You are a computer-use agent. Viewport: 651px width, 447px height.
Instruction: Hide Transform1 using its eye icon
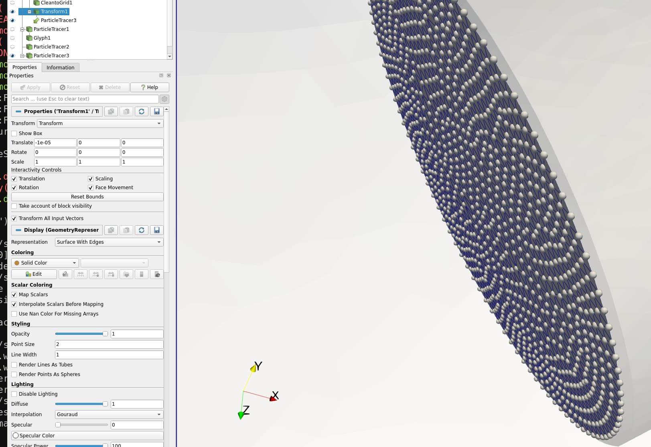(x=12, y=12)
